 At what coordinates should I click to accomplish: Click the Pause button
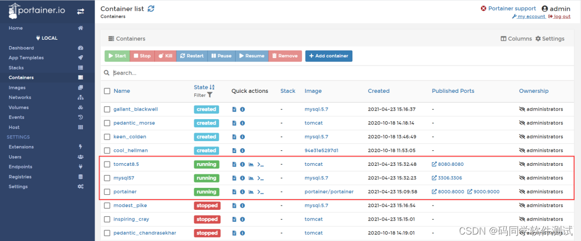coord(221,56)
